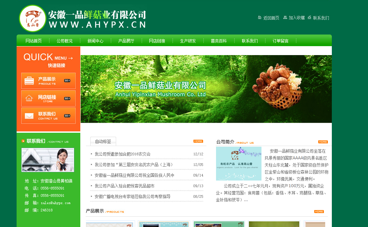
Task: Click the address 安徽潜山县黄柏镇
Action: point(56,181)
